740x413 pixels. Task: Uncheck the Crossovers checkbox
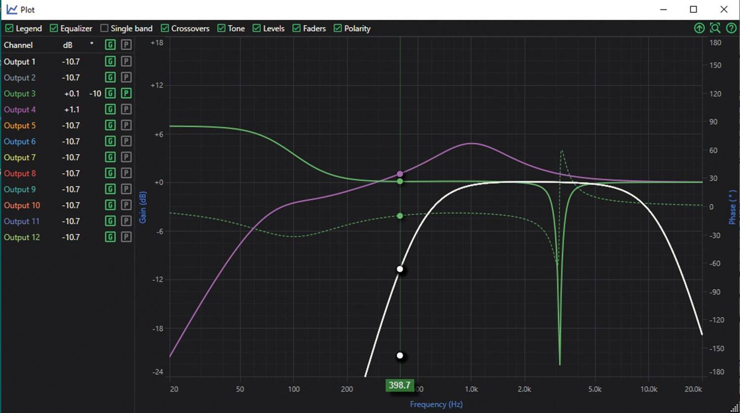[165, 28]
